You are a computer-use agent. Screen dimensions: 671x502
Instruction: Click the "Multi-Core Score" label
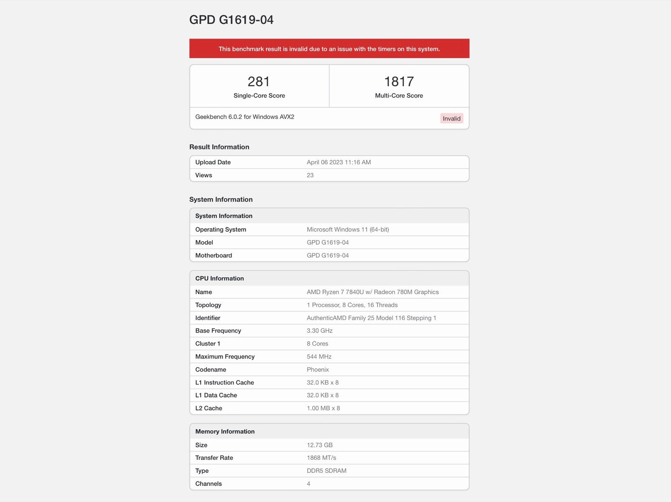point(399,95)
